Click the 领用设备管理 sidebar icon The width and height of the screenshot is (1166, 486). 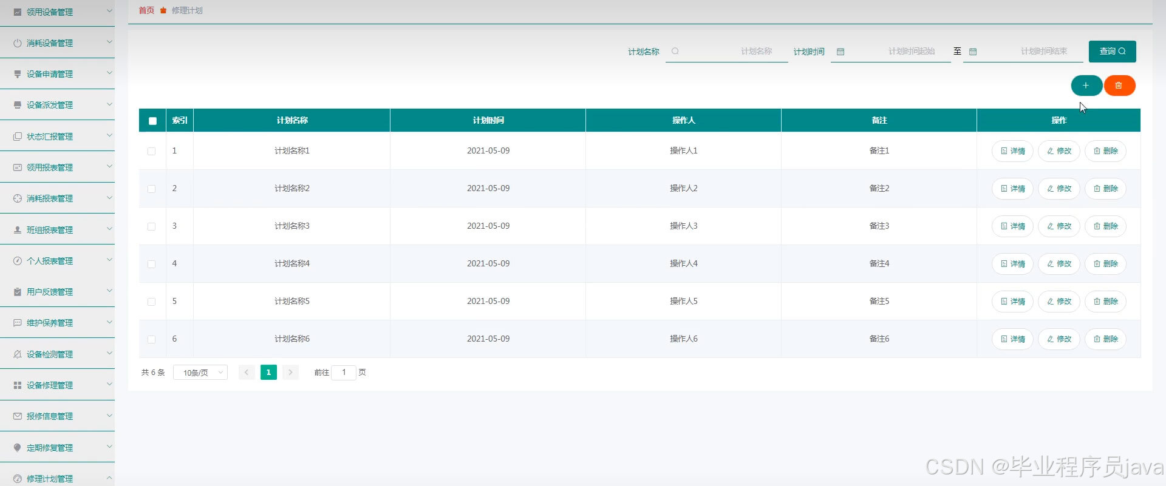point(18,12)
